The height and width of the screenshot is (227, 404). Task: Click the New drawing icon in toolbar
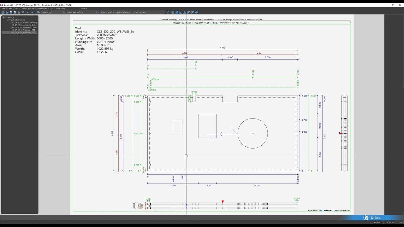(3, 12)
